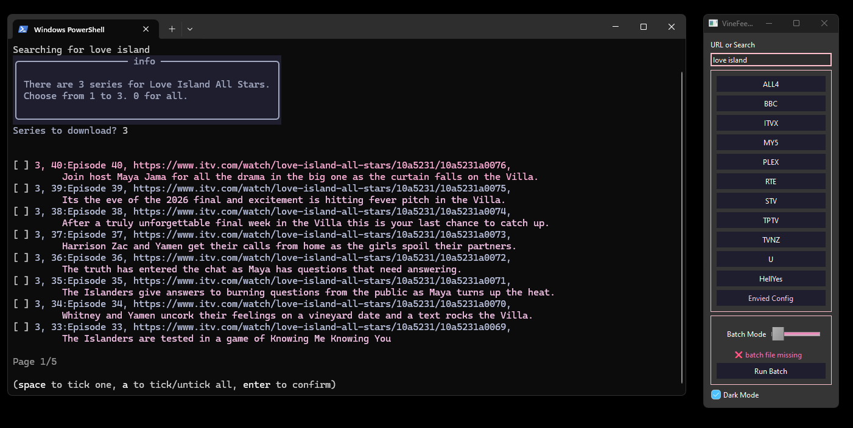Open the Episode 39 ITV link

[x=320, y=188]
